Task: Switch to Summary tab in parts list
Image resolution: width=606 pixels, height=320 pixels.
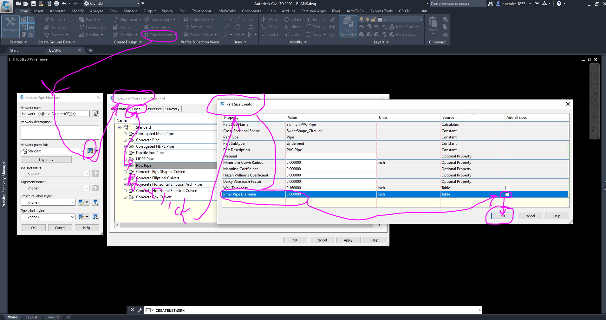Action: 172,109
